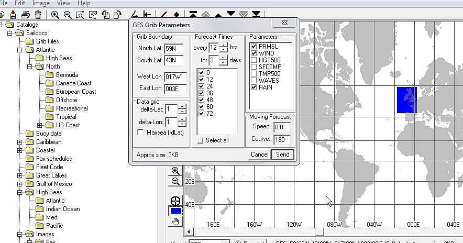Select the European Coast folder
This screenshot has width=463, height=243.
[x=76, y=92]
